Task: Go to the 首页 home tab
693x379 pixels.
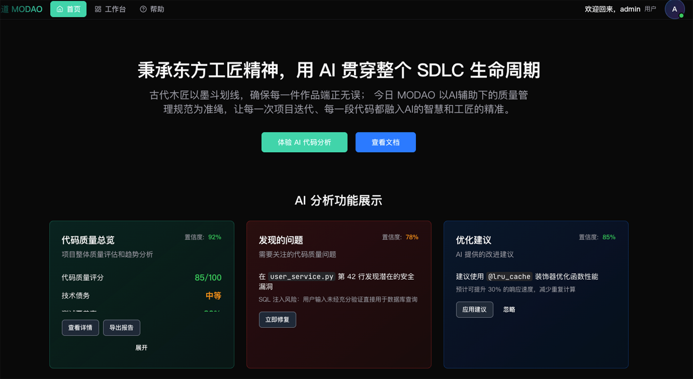Action: tap(68, 9)
